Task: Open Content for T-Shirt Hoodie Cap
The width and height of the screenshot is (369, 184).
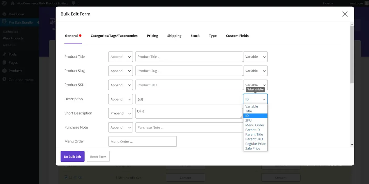Action: click(185, 177)
